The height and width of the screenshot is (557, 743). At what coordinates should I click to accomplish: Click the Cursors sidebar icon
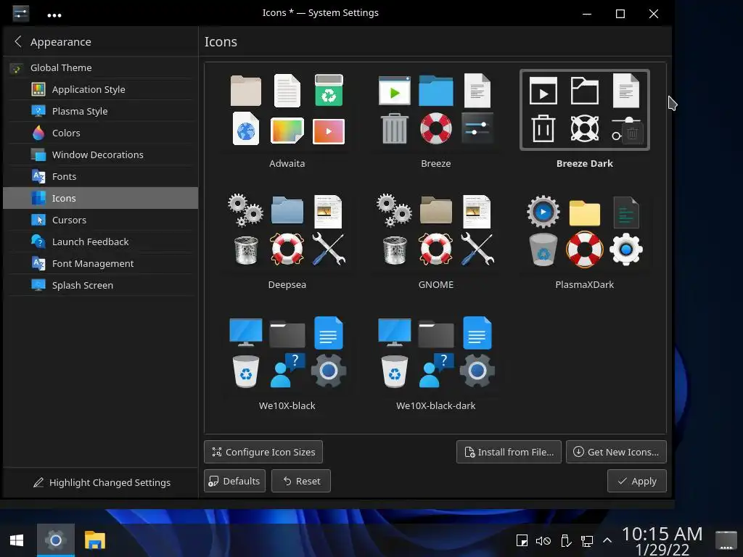(x=38, y=220)
